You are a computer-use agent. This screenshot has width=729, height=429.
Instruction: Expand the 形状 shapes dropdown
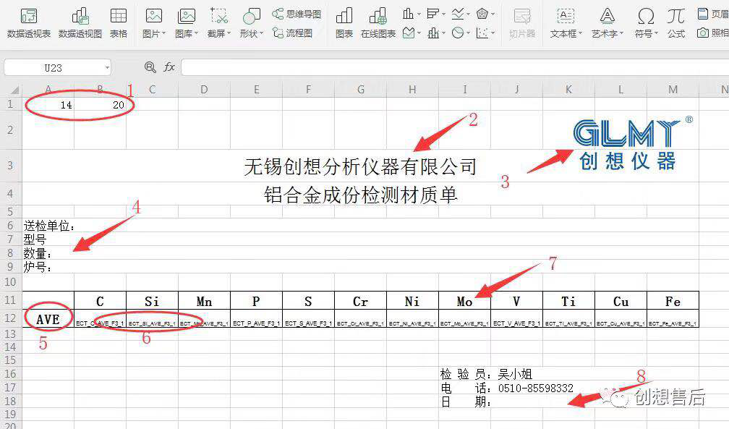(262, 34)
